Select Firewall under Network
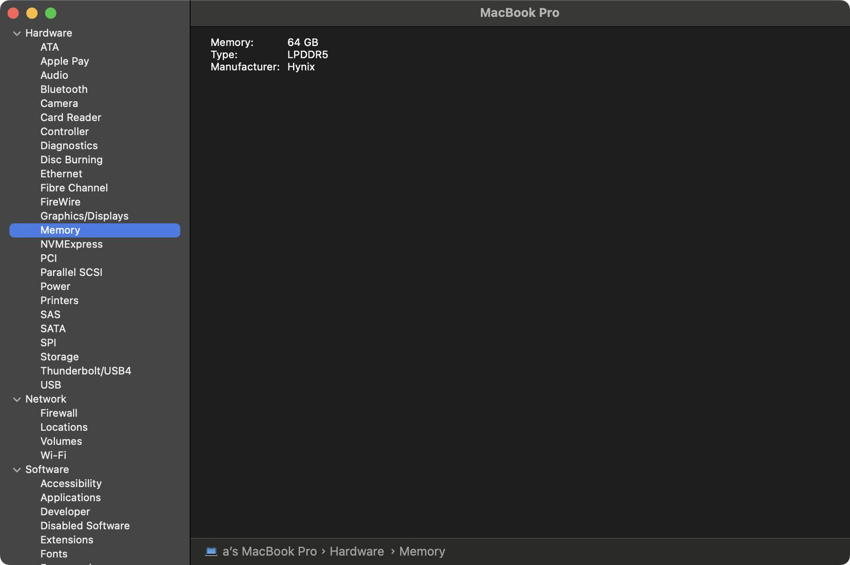 [x=59, y=413]
